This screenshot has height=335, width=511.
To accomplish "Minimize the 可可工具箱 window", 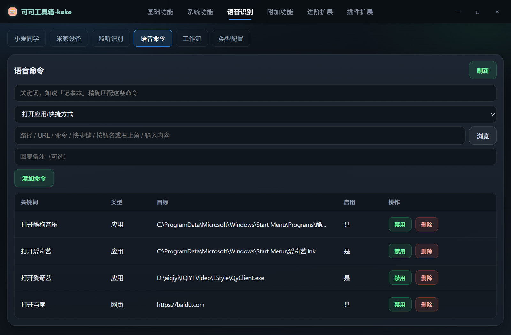I will click(x=458, y=12).
